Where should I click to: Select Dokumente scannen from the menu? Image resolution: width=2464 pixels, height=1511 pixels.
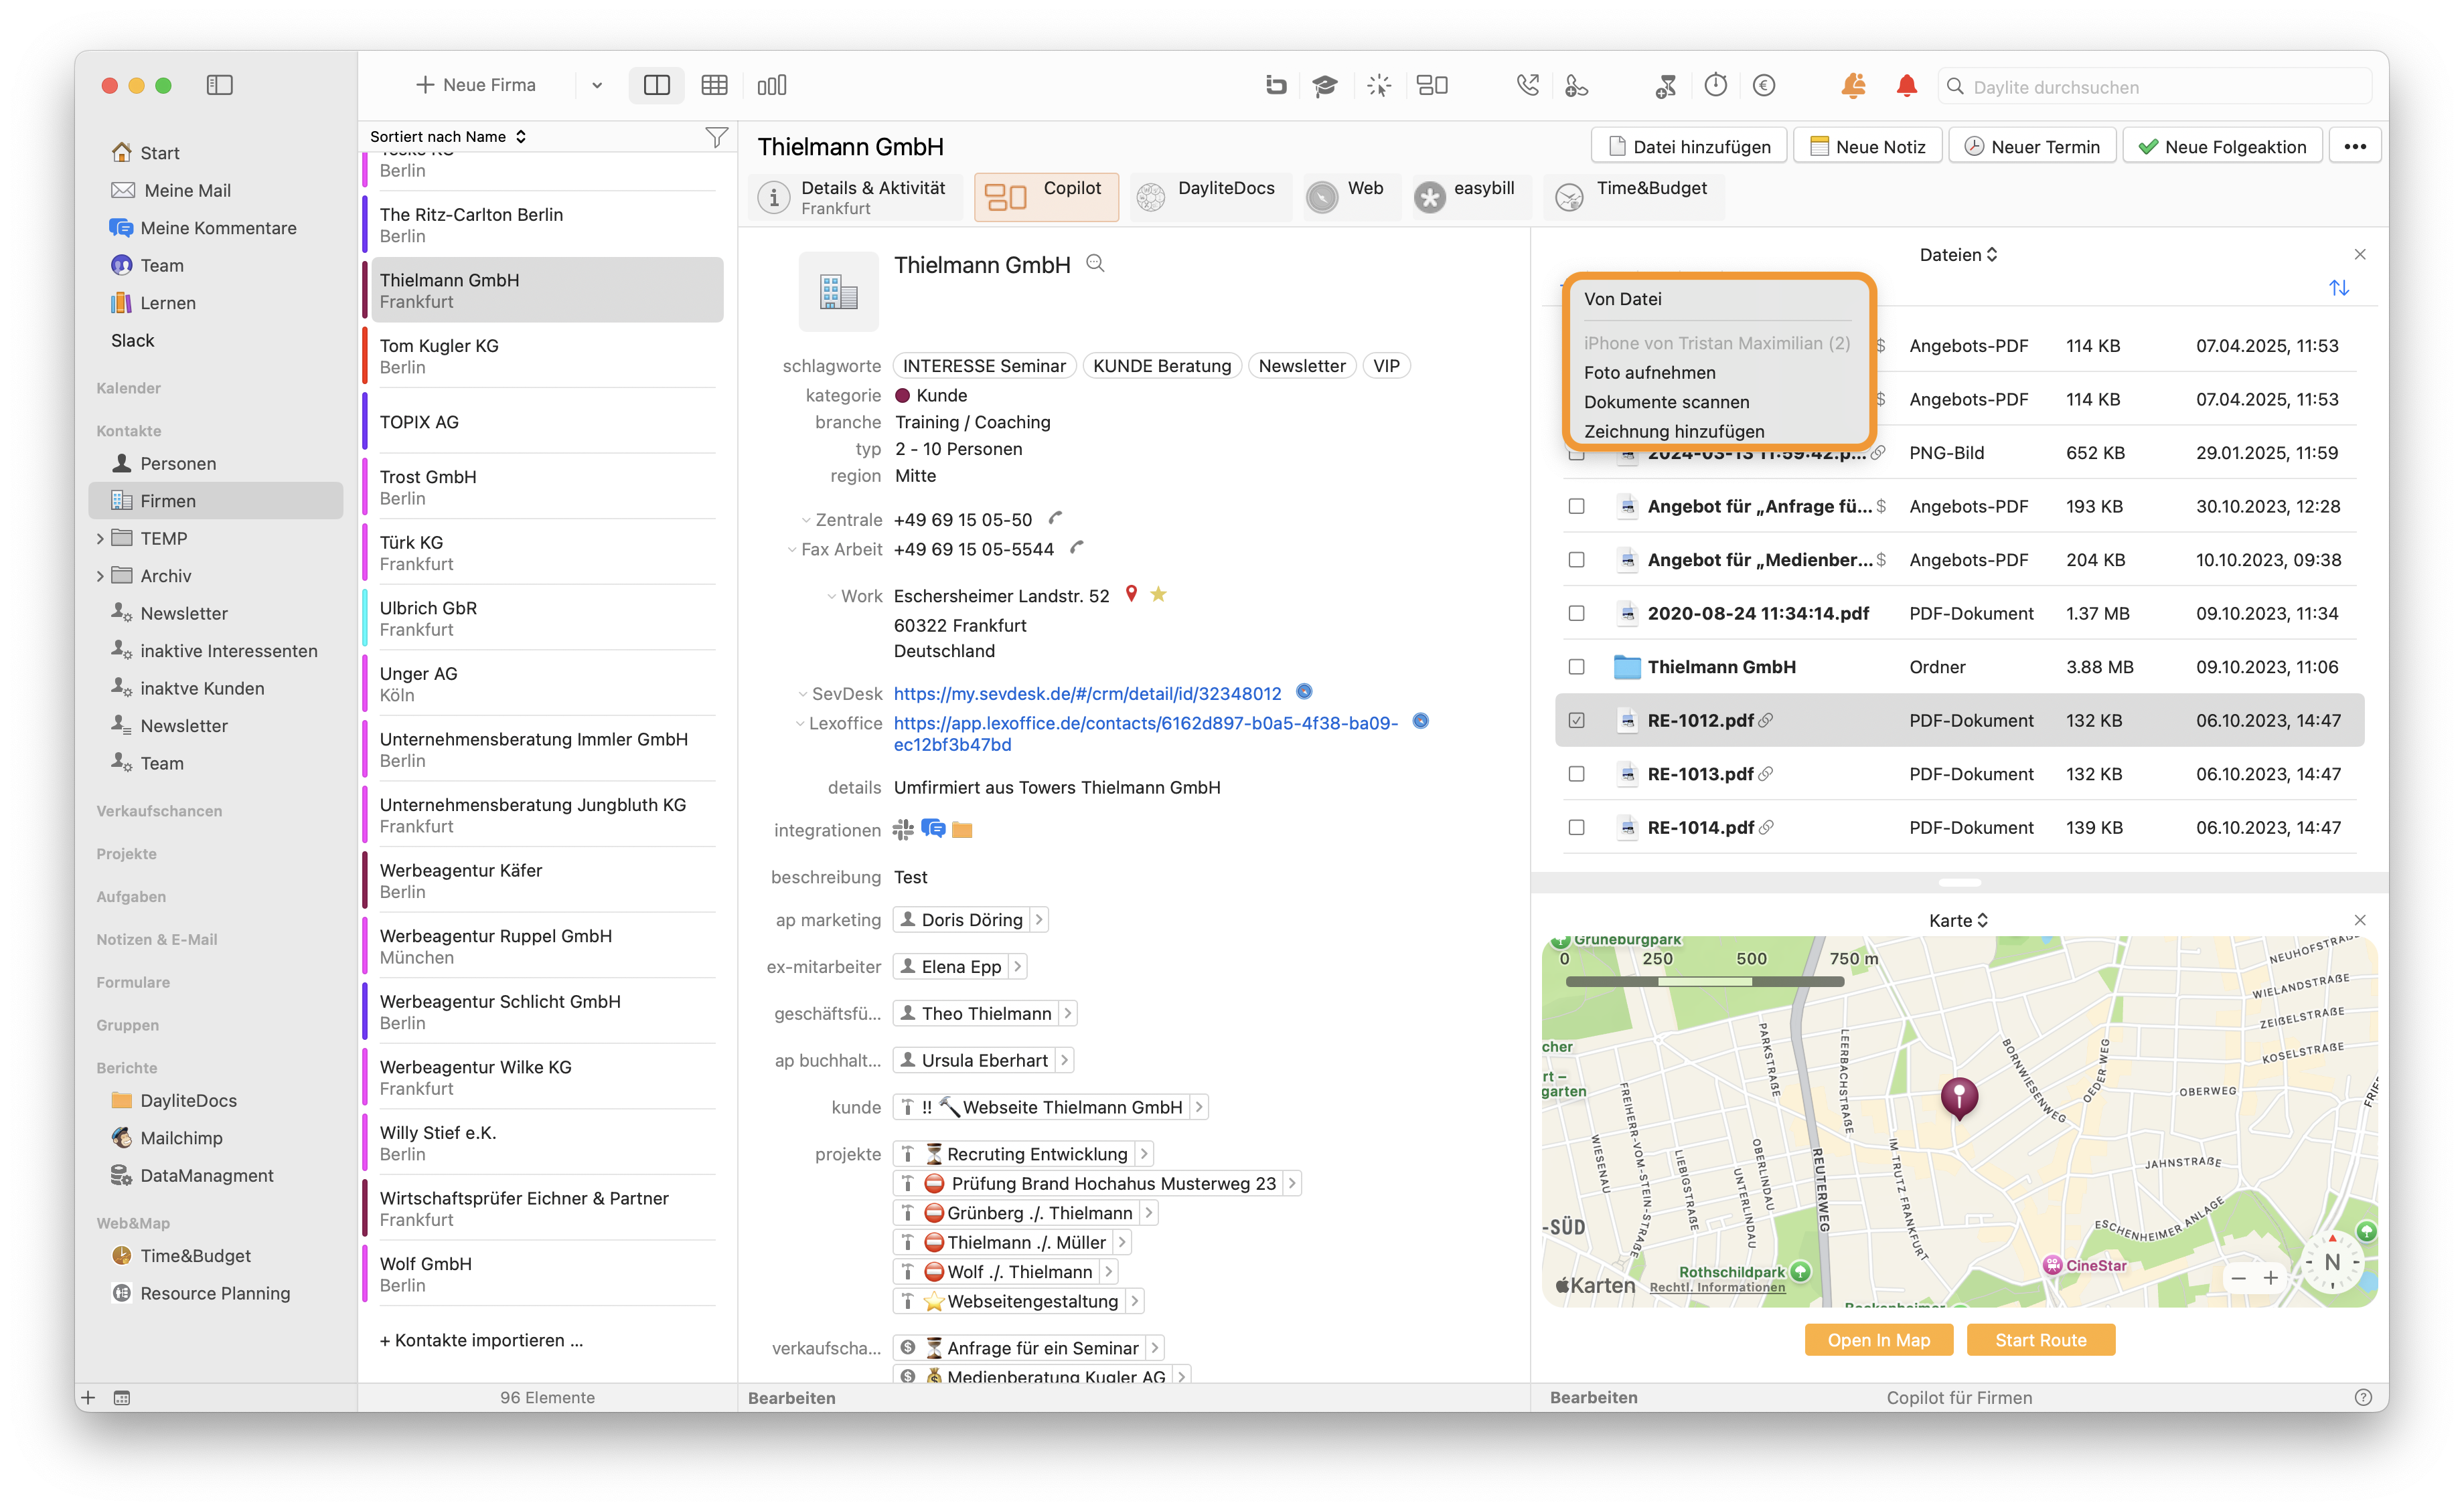pos(1666,402)
